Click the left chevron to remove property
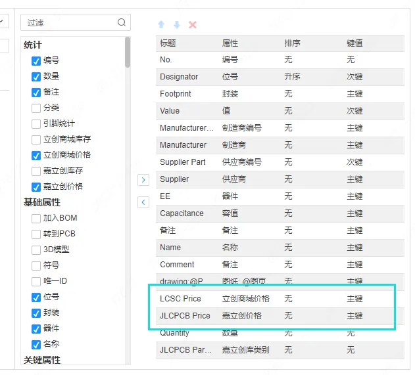The width and height of the screenshot is (415, 375). [x=143, y=202]
